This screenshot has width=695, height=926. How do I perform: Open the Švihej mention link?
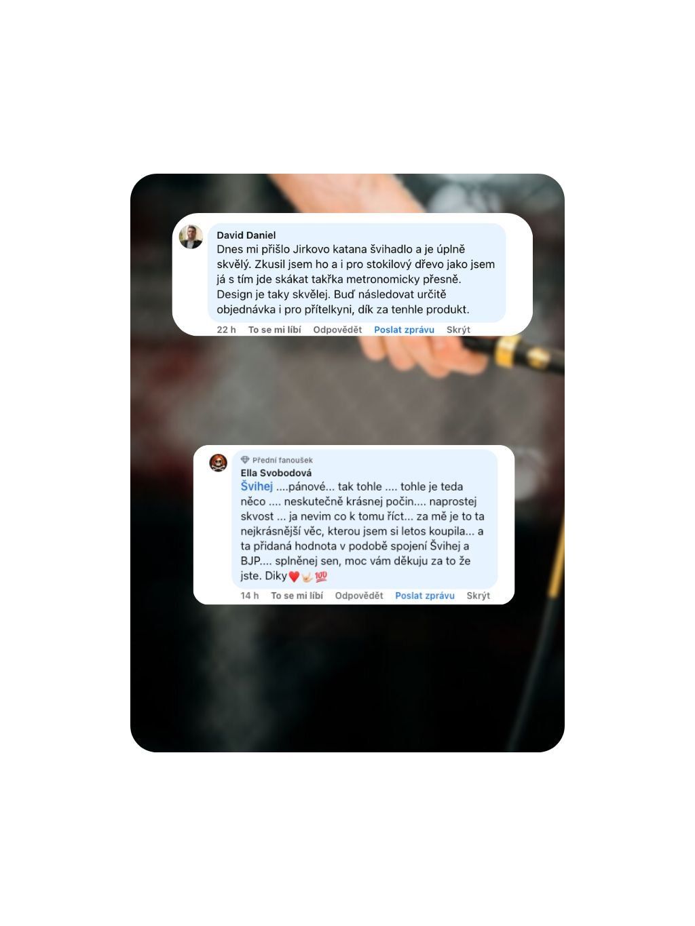click(257, 486)
